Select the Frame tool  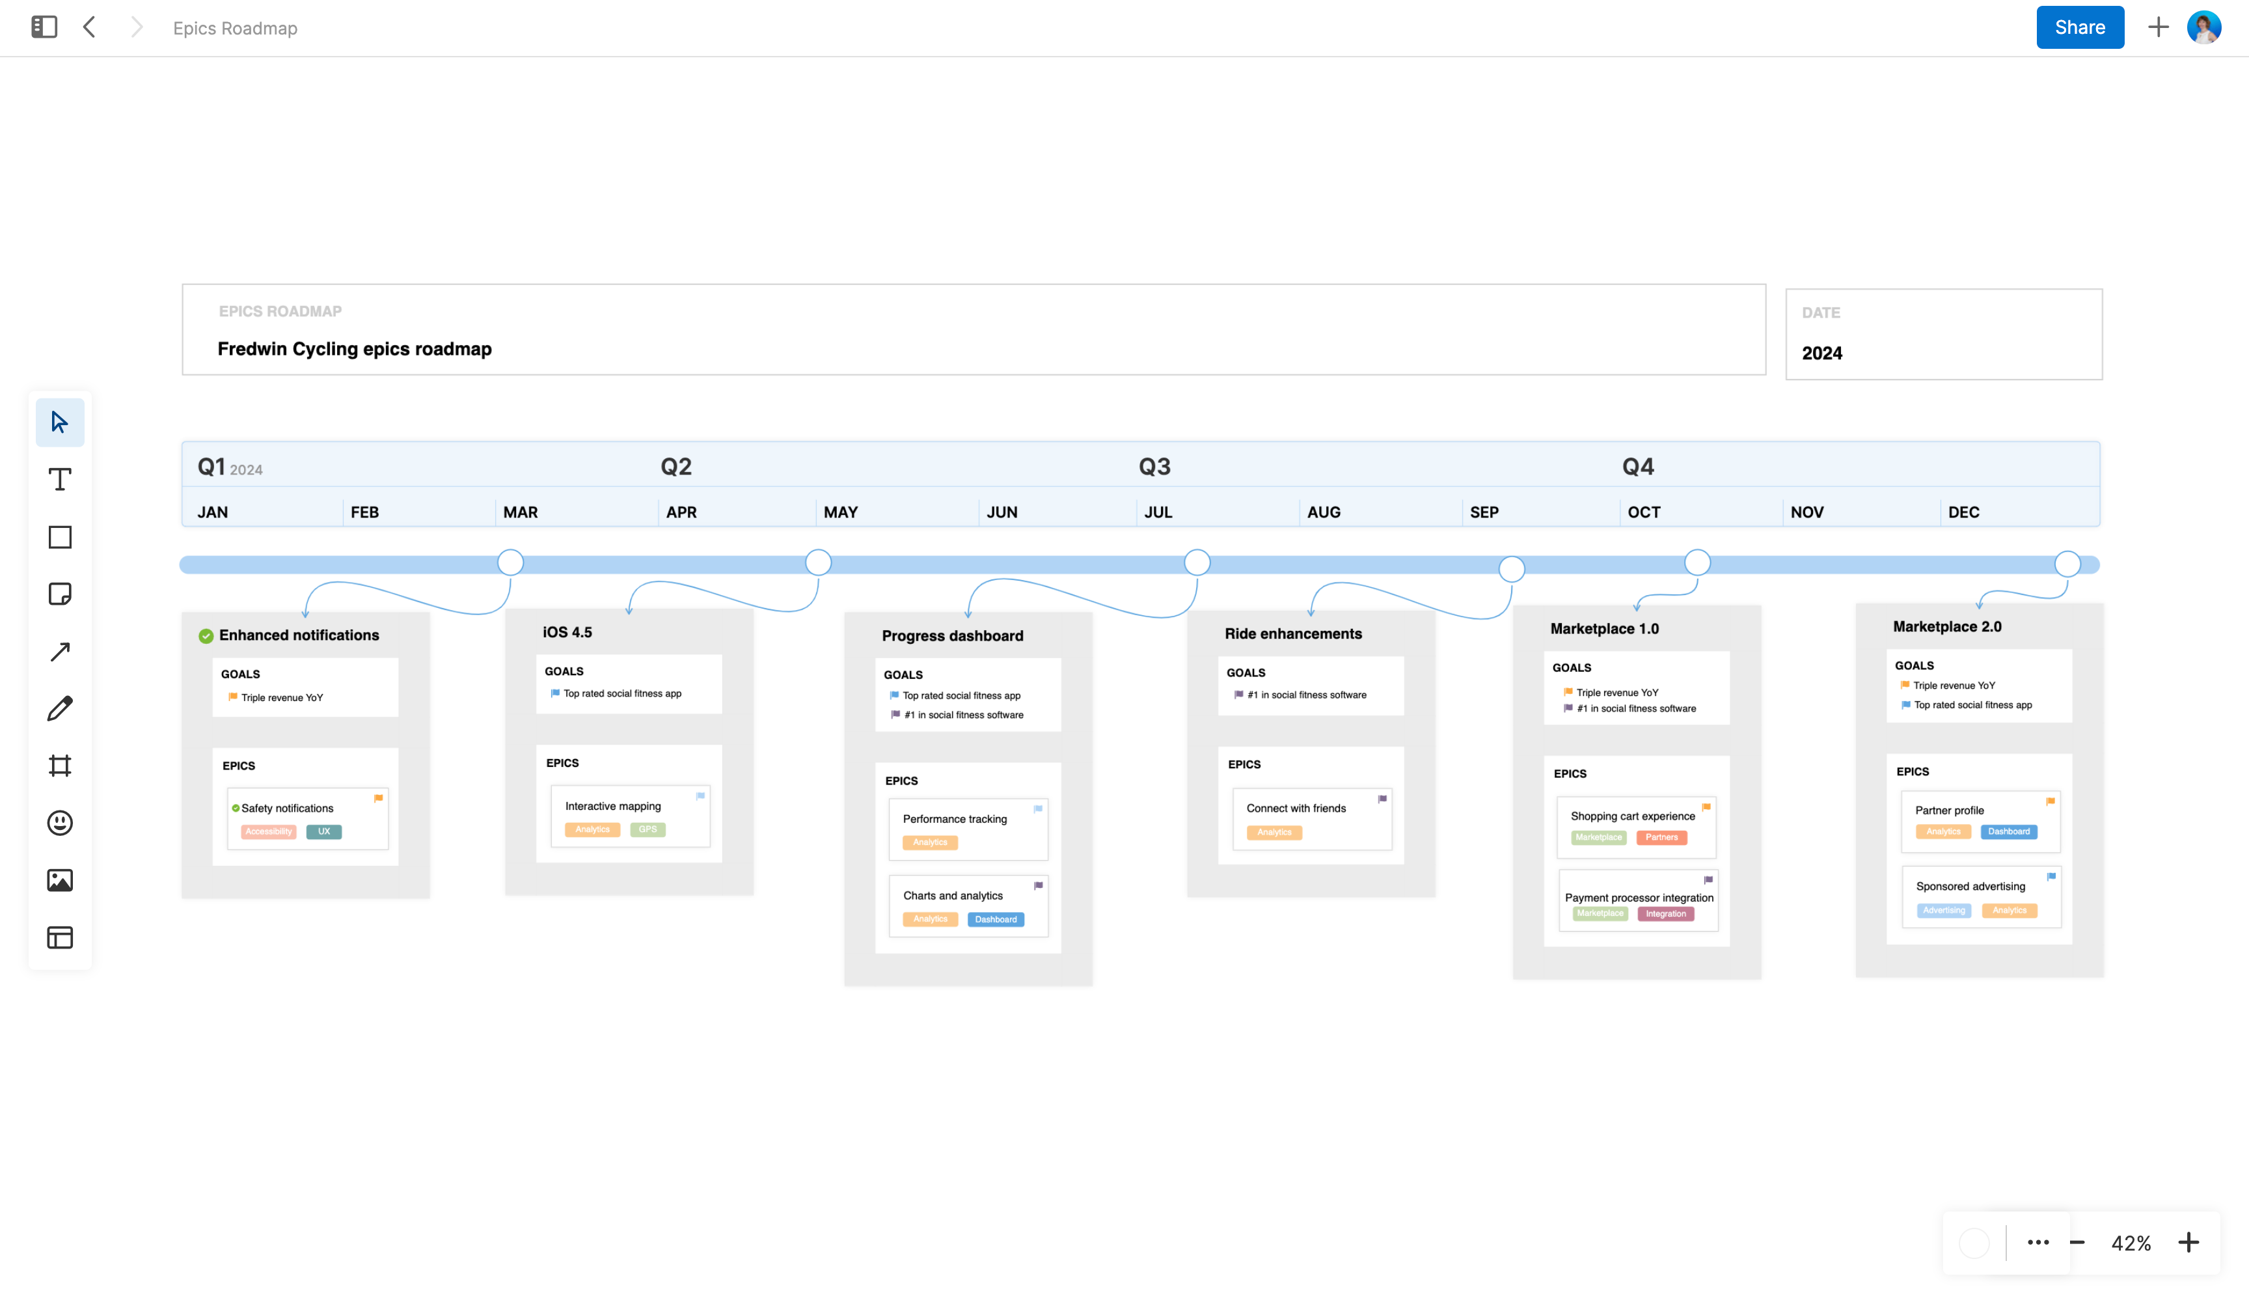click(59, 766)
